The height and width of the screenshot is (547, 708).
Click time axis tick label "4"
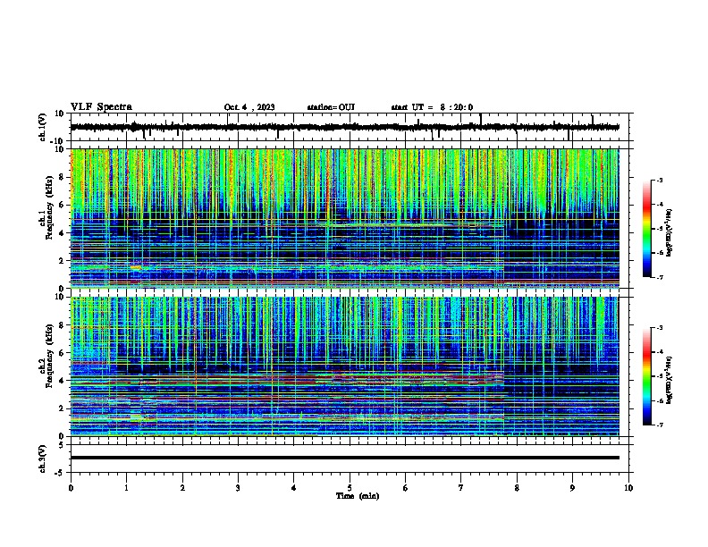[294, 487]
